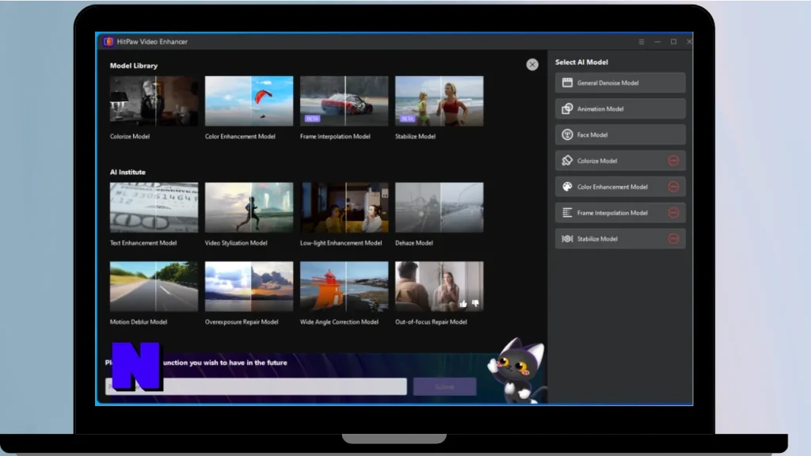Open the Colorize Model thumbnail
Viewport: 811px width, 456px height.
[154, 101]
